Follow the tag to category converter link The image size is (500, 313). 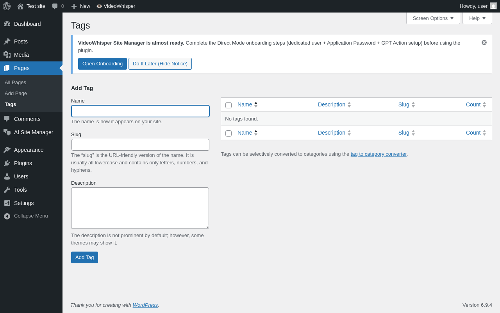pyautogui.click(x=379, y=154)
